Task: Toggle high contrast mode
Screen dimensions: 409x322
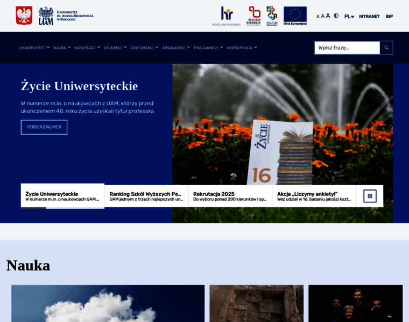Action: tap(336, 16)
